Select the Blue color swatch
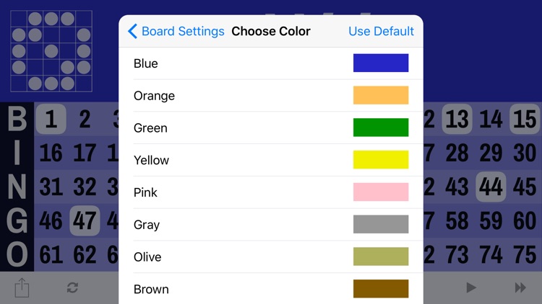This screenshot has height=304, width=542. [381, 63]
